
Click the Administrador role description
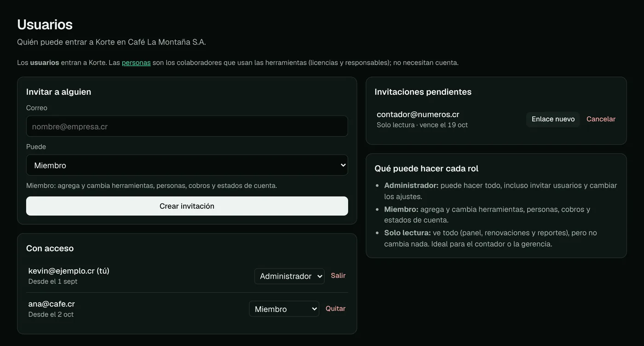pos(500,191)
